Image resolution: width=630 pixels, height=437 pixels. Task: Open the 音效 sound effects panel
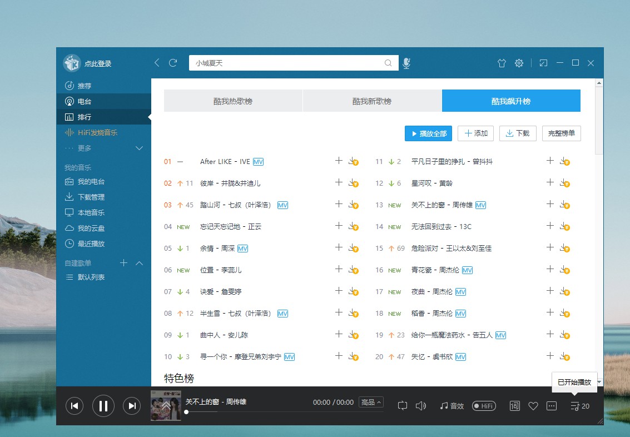[x=452, y=406]
